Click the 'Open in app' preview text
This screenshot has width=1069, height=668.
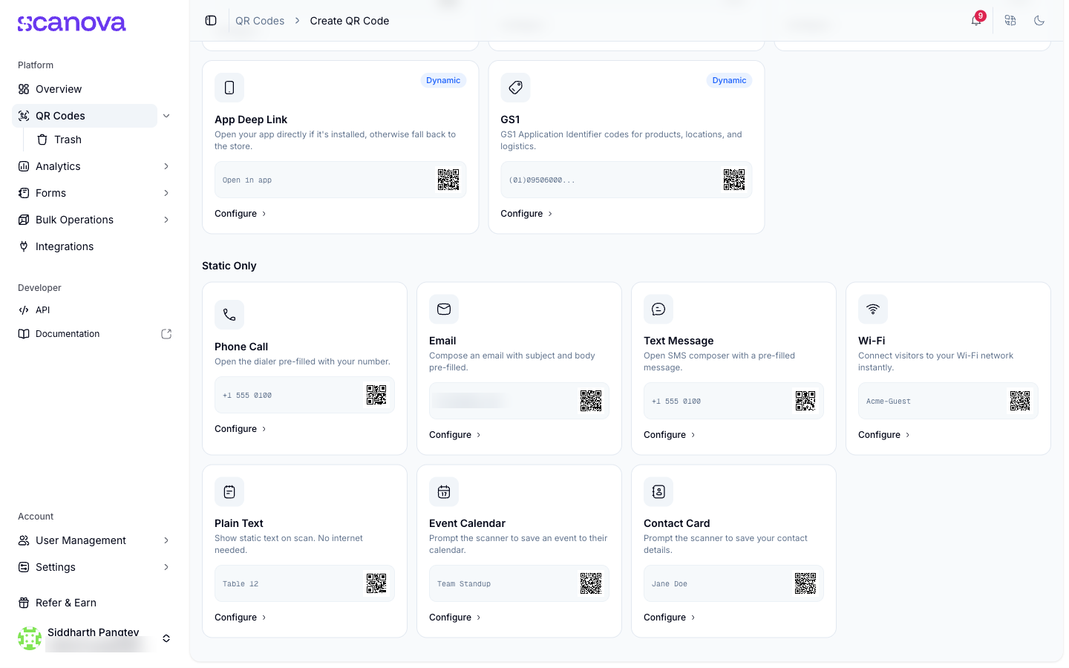[x=247, y=180]
